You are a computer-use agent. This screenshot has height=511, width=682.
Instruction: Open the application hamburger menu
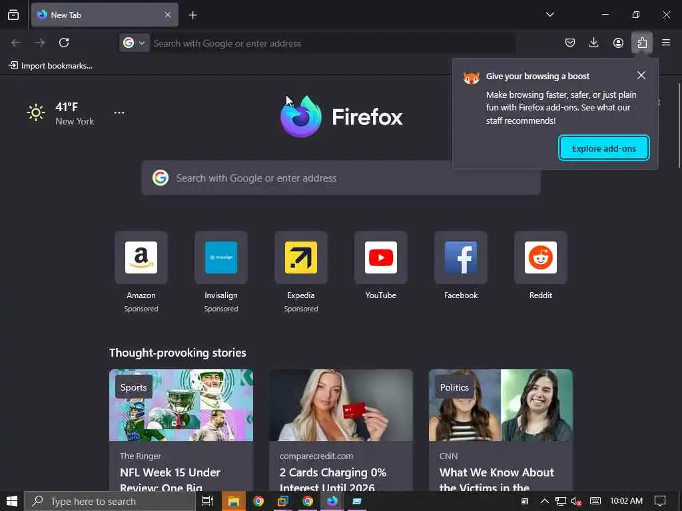pyautogui.click(x=666, y=43)
